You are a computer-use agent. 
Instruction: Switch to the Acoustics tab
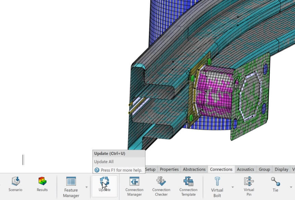(x=245, y=169)
